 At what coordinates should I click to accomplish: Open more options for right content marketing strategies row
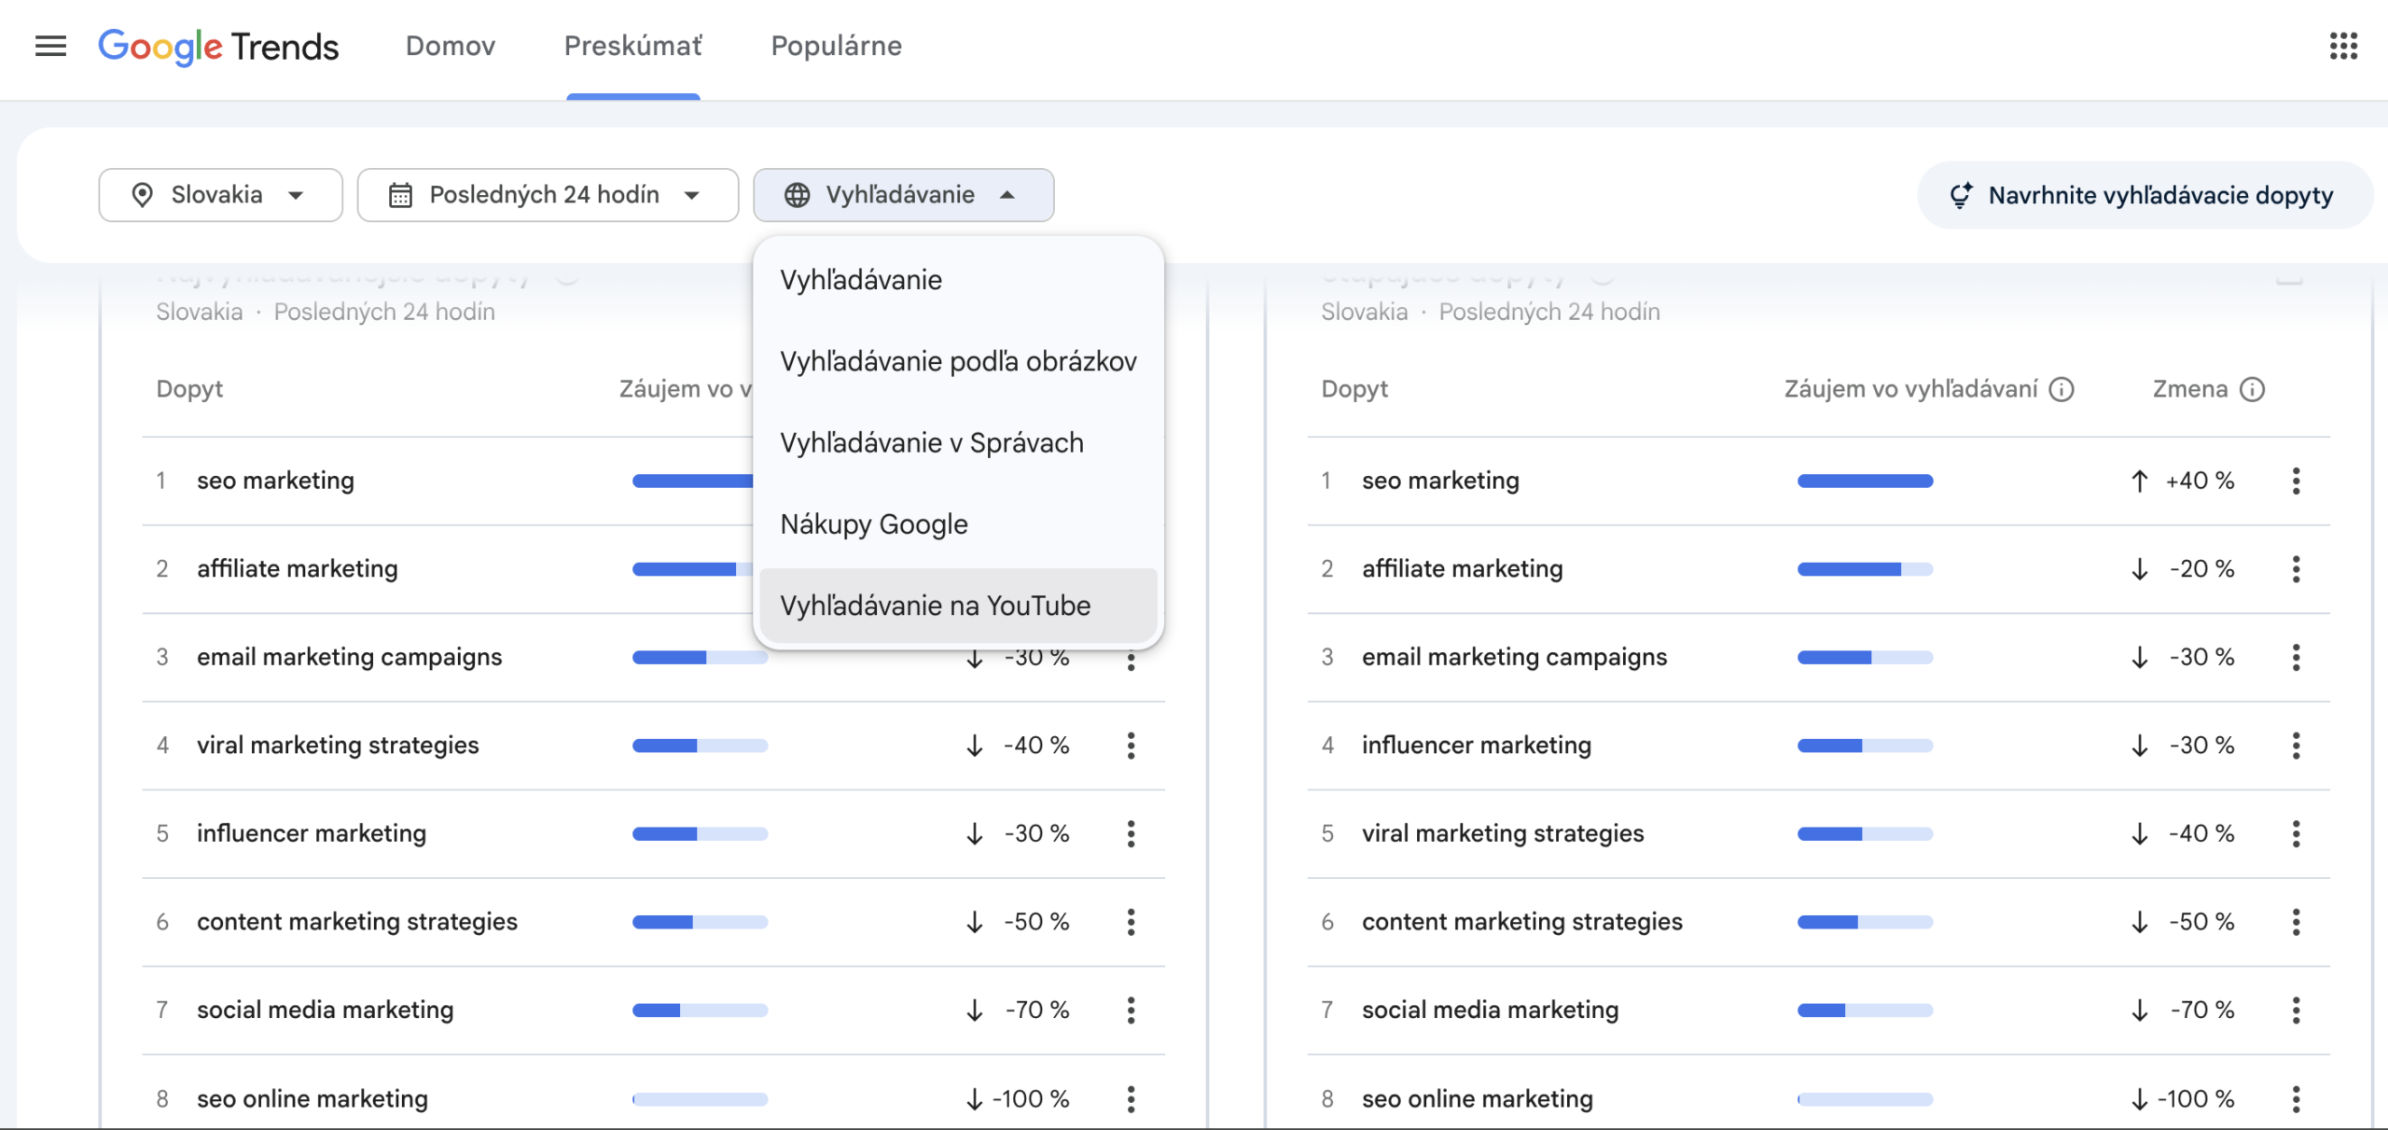[2296, 921]
